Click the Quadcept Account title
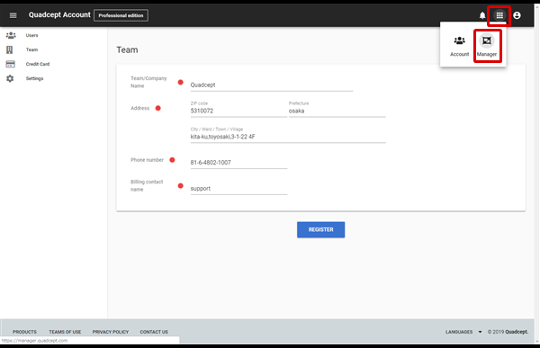The width and height of the screenshot is (540, 348). click(59, 14)
